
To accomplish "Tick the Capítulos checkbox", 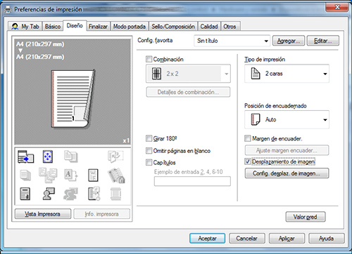I will click(x=149, y=162).
